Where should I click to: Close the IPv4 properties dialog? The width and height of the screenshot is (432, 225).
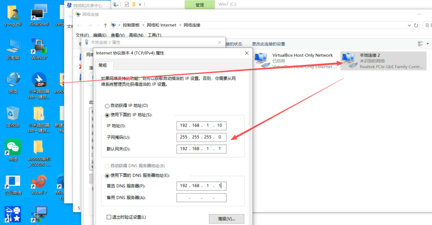coord(246,53)
